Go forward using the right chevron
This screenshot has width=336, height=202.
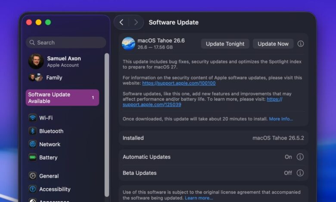136,22
